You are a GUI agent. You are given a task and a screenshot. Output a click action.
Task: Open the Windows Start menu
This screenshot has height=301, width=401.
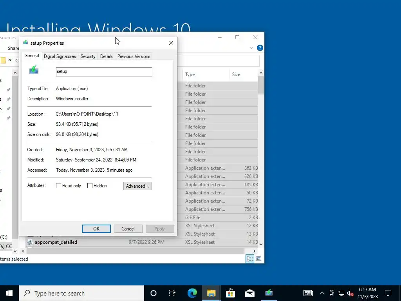(x=9, y=293)
